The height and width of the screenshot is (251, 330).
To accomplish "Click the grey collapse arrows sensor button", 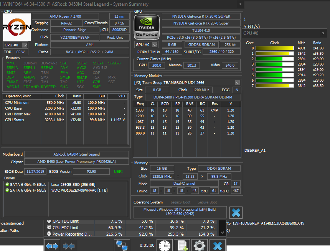I will (x=69, y=245).
